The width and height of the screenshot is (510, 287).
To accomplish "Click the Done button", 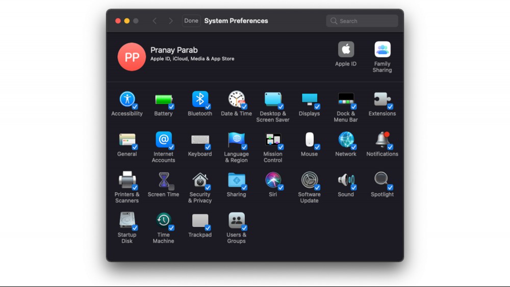I will click(191, 21).
